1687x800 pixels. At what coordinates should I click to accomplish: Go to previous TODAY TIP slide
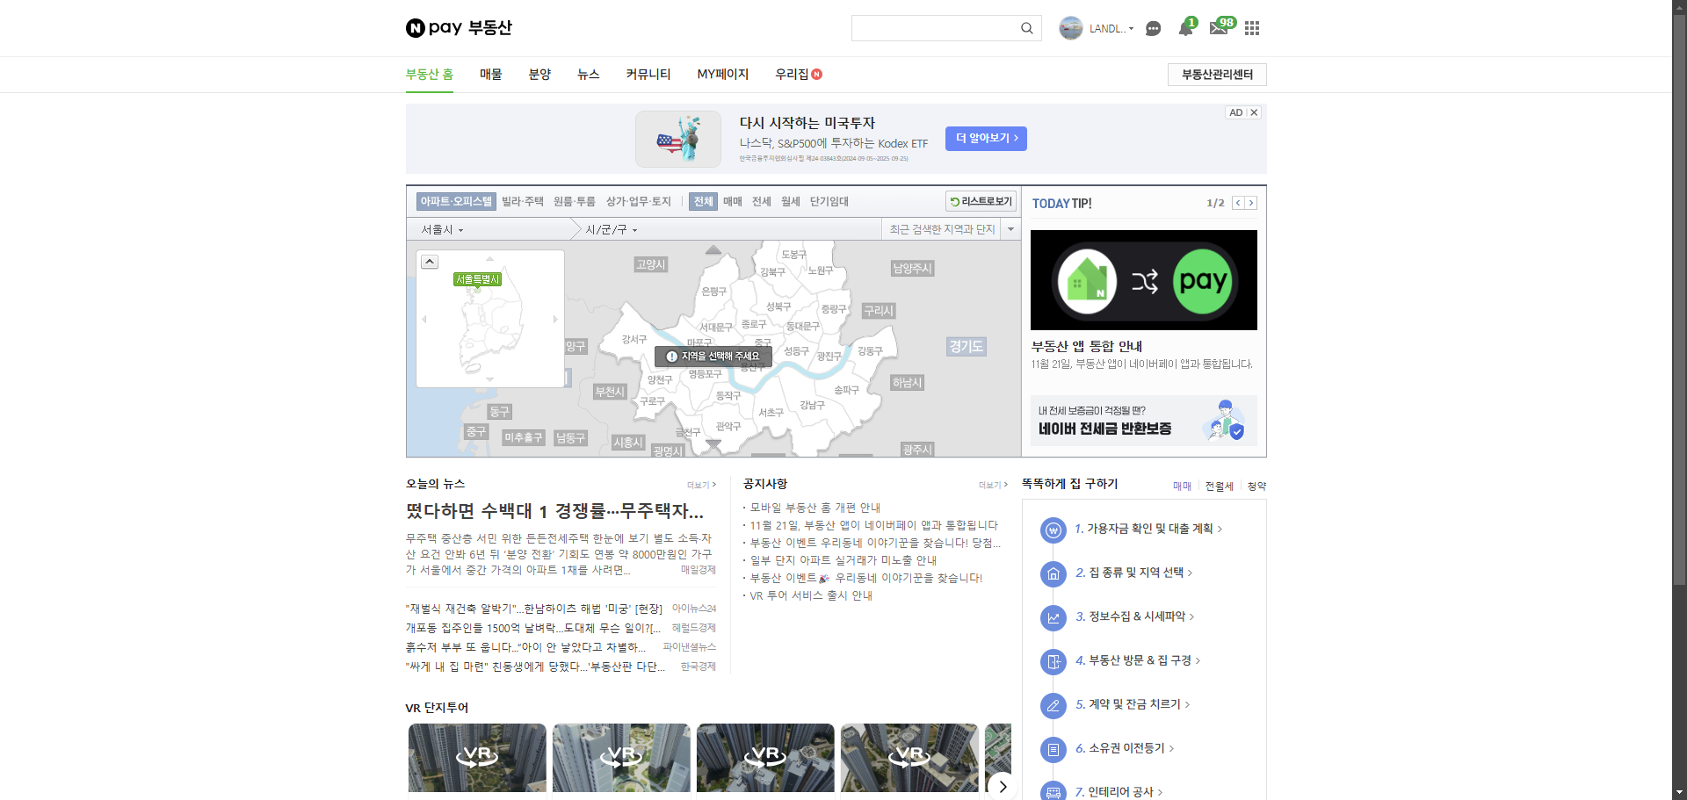click(x=1238, y=203)
